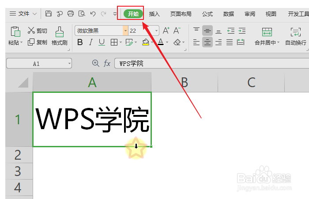This screenshot has height=199, width=309.
Task: Switch to the 页面布局 tab
Action: 181,14
